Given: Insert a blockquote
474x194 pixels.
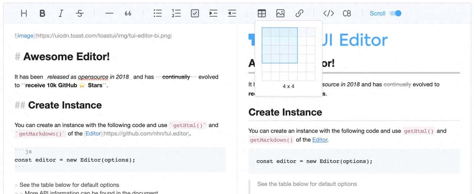Looking at the screenshot, I should [128, 13].
